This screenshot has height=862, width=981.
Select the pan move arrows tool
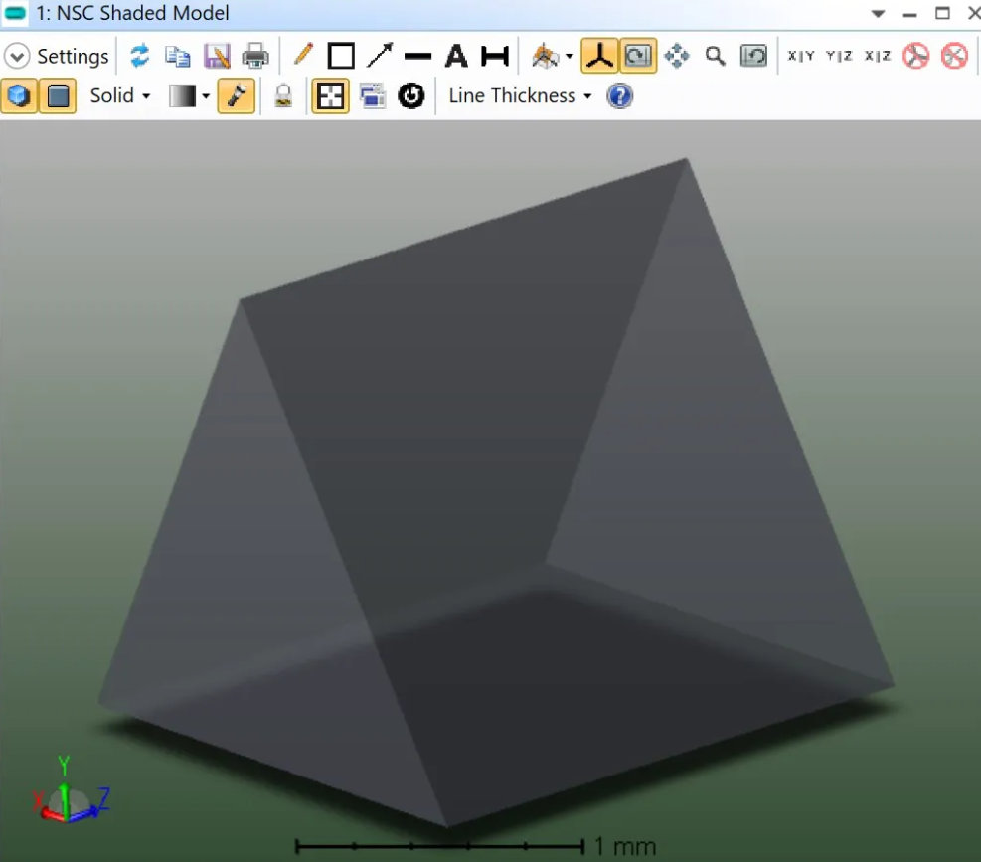click(x=676, y=56)
